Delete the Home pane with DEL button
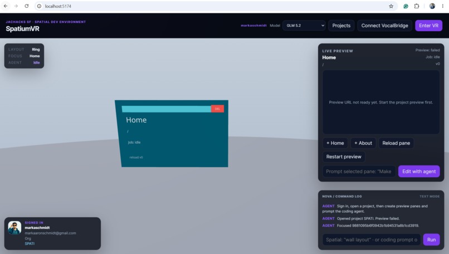The width and height of the screenshot is (449, 254). pos(217,109)
